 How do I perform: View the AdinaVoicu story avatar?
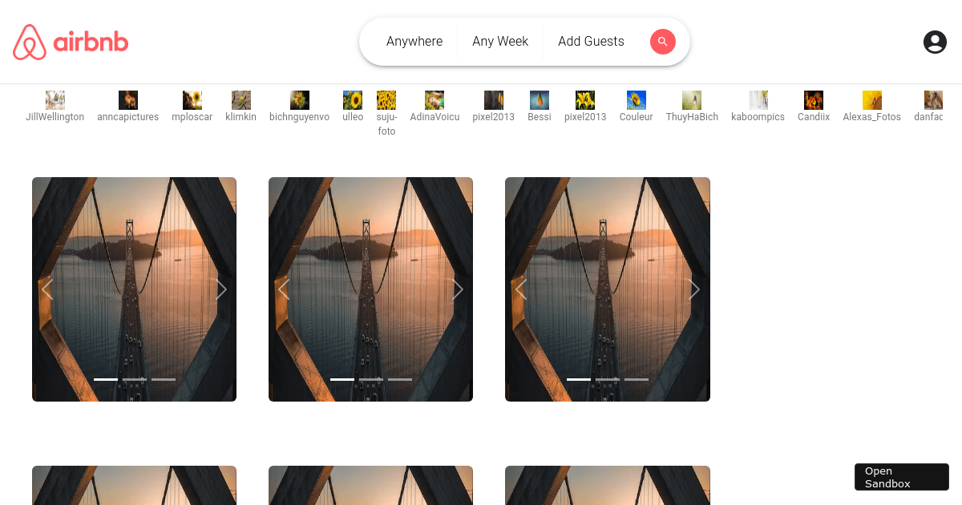[435, 99]
